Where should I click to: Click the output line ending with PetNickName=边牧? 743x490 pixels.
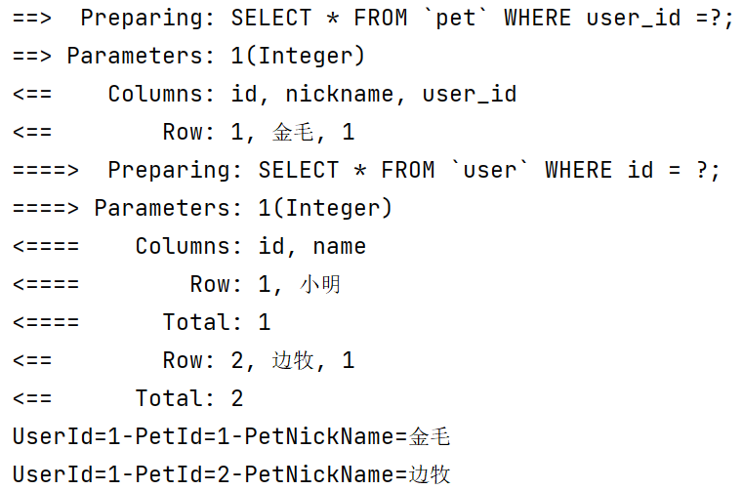click(231, 474)
